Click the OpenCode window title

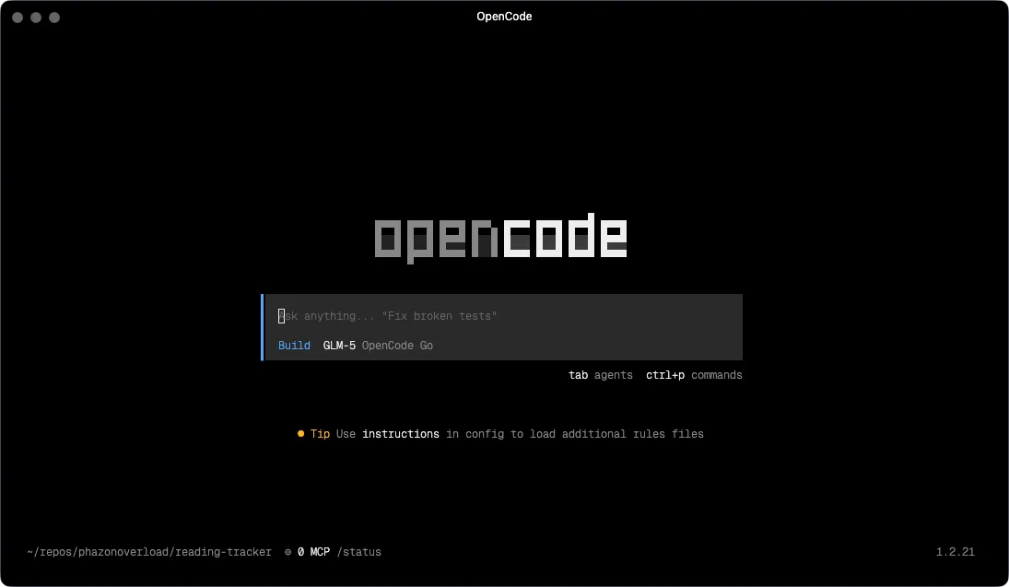(504, 16)
